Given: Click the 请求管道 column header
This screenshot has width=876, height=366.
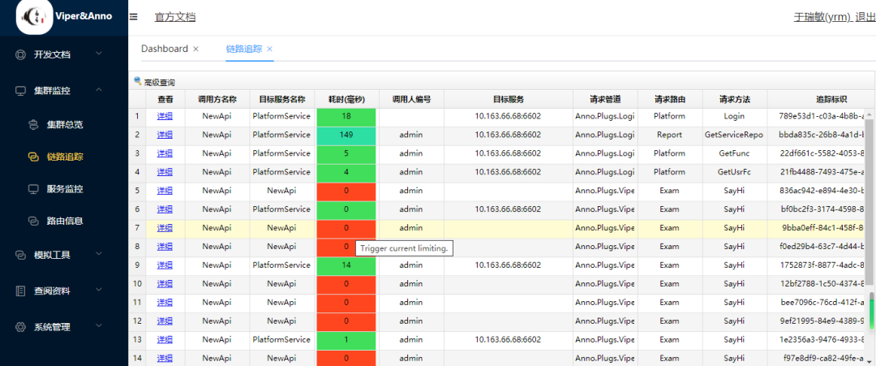Looking at the screenshot, I should (605, 100).
